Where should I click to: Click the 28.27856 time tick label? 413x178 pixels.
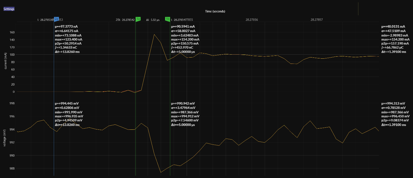coord(252,20)
